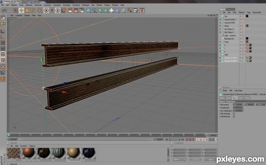266x165 pixels.
Task: Select the striped material sphere thumbnail
Action: tap(59, 153)
